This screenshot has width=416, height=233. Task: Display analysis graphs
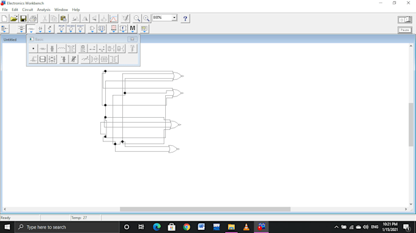(113, 18)
